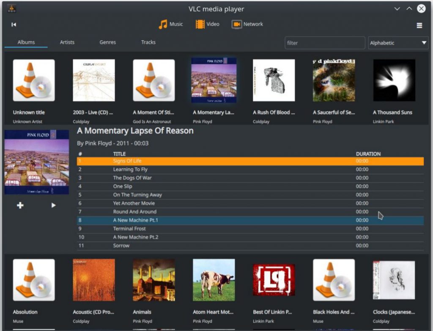Switch to the Albums tab

pos(26,42)
